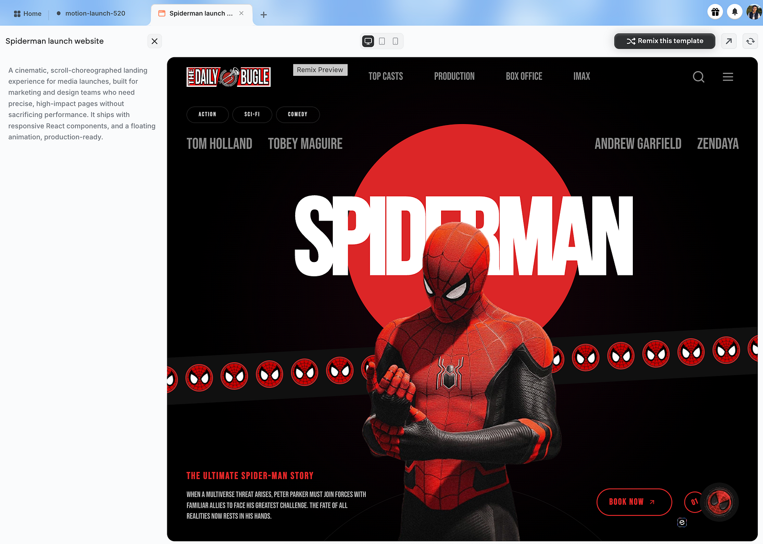Go to the TOP CASTS section
Image resolution: width=763 pixels, height=544 pixels.
(x=385, y=76)
